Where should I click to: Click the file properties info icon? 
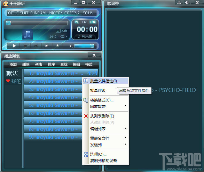tap(86, 81)
